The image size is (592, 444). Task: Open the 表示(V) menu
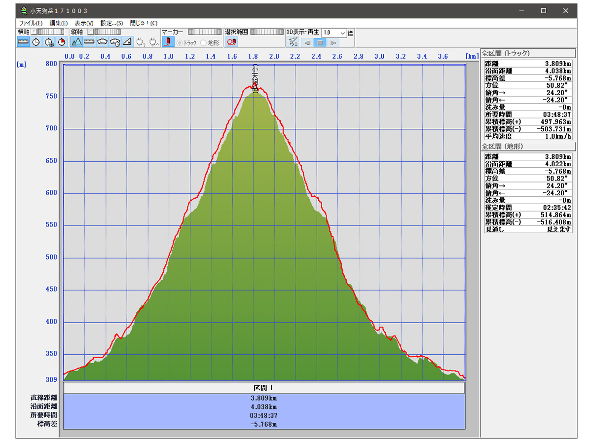point(84,23)
